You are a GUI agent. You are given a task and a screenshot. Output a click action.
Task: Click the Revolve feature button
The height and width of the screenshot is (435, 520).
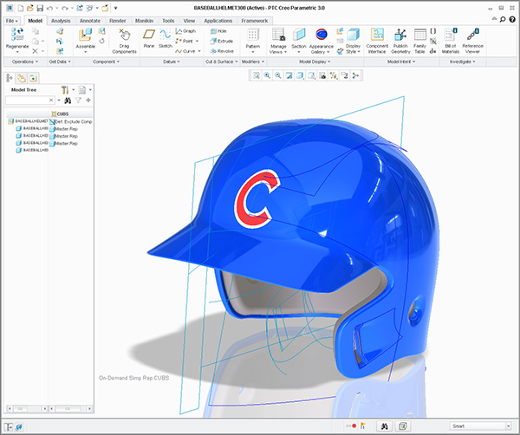click(x=222, y=51)
